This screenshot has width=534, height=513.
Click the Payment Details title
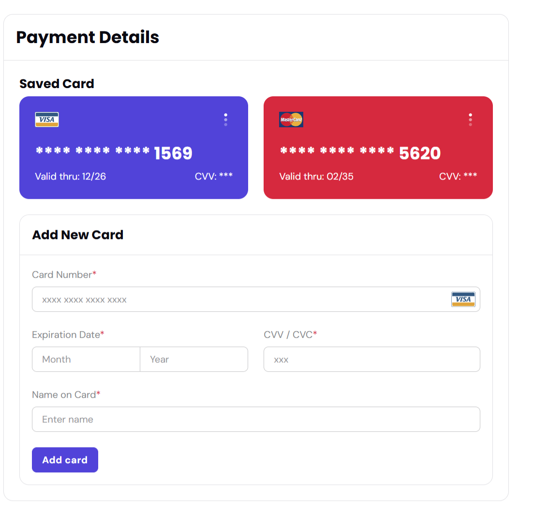click(x=88, y=37)
